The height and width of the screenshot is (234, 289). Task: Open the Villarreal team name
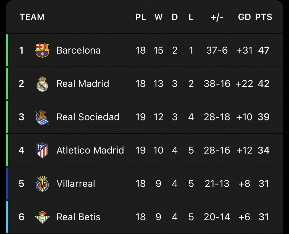[76, 184]
